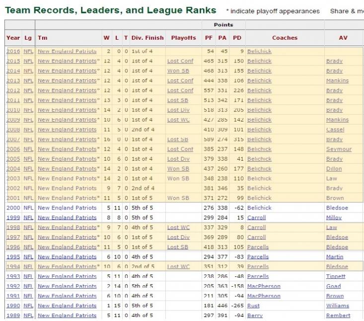Sort by the PF points column header
Image resolution: width=364 pixels, height=321 pixels.
(x=209, y=38)
